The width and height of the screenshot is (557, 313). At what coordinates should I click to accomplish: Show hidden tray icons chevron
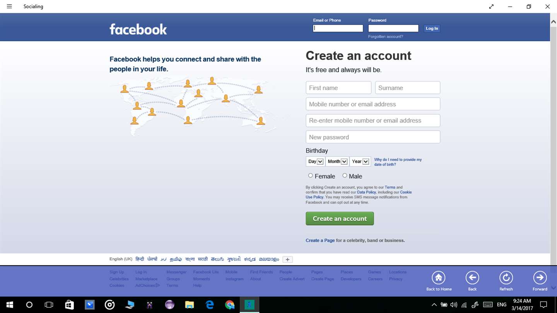pyautogui.click(x=434, y=305)
